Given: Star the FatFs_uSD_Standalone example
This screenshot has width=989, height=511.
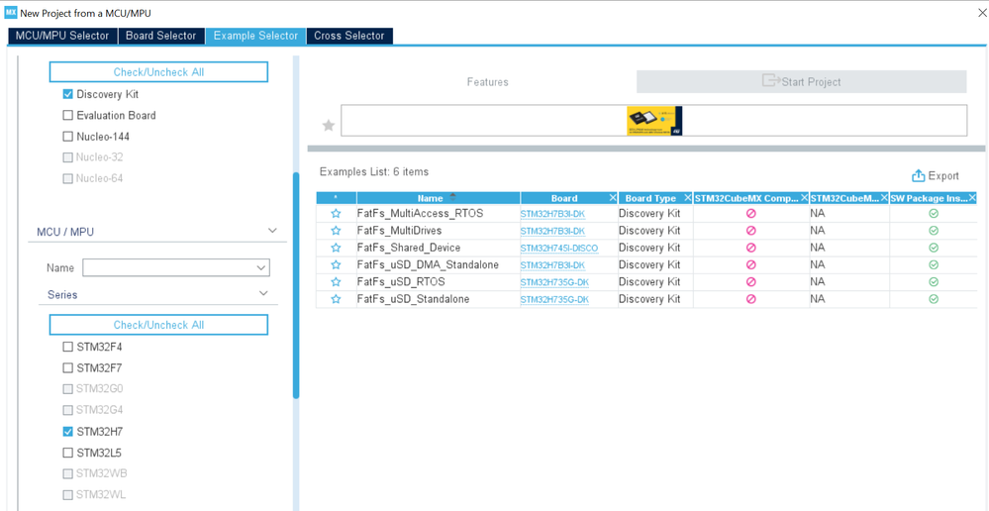Looking at the screenshot, I should tap(336, 299).
